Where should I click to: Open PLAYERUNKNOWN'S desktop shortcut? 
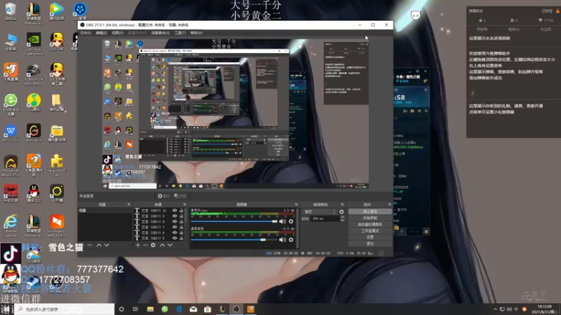pyautogui.click(x=34, y=74)
